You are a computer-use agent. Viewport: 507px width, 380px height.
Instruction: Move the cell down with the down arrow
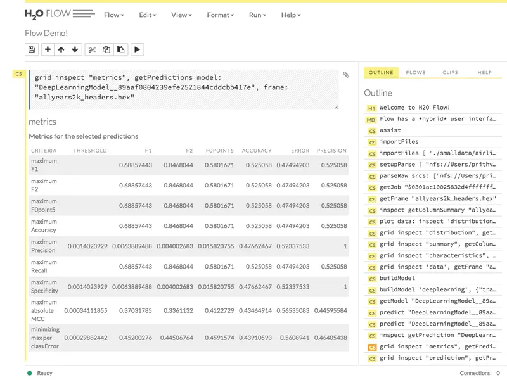point(75,49)
